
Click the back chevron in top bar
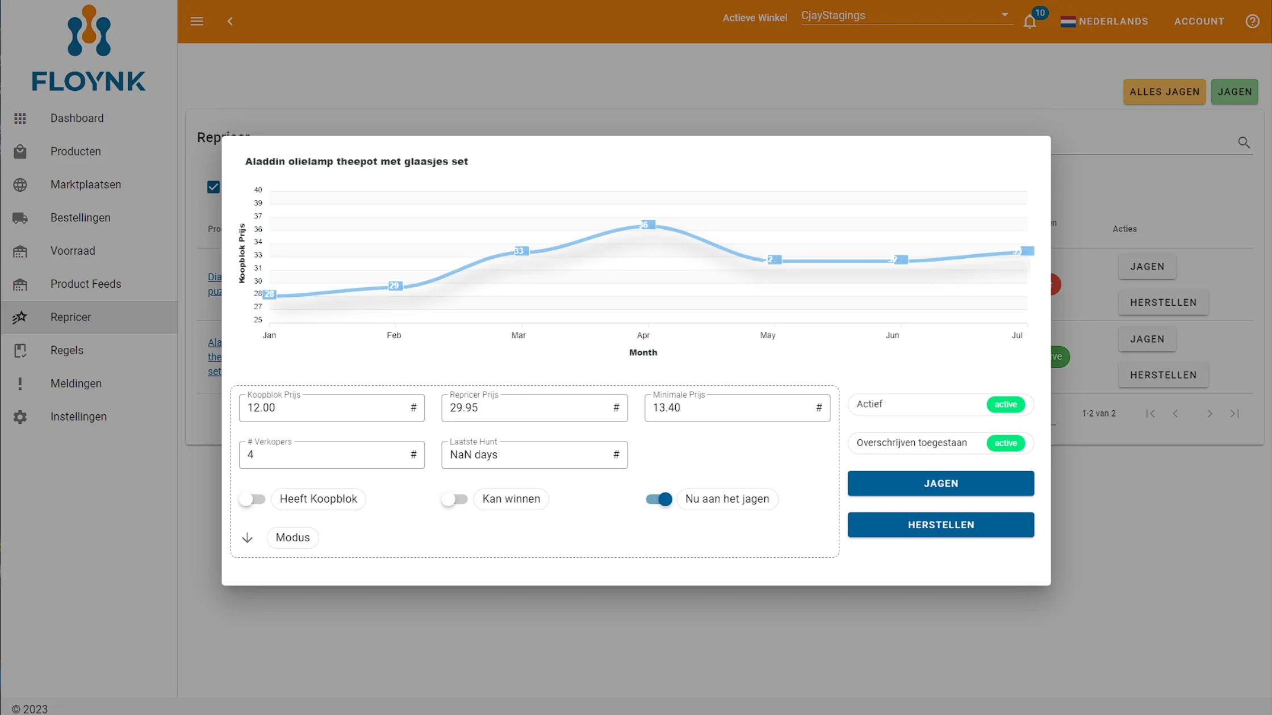[x=230, y=22]
